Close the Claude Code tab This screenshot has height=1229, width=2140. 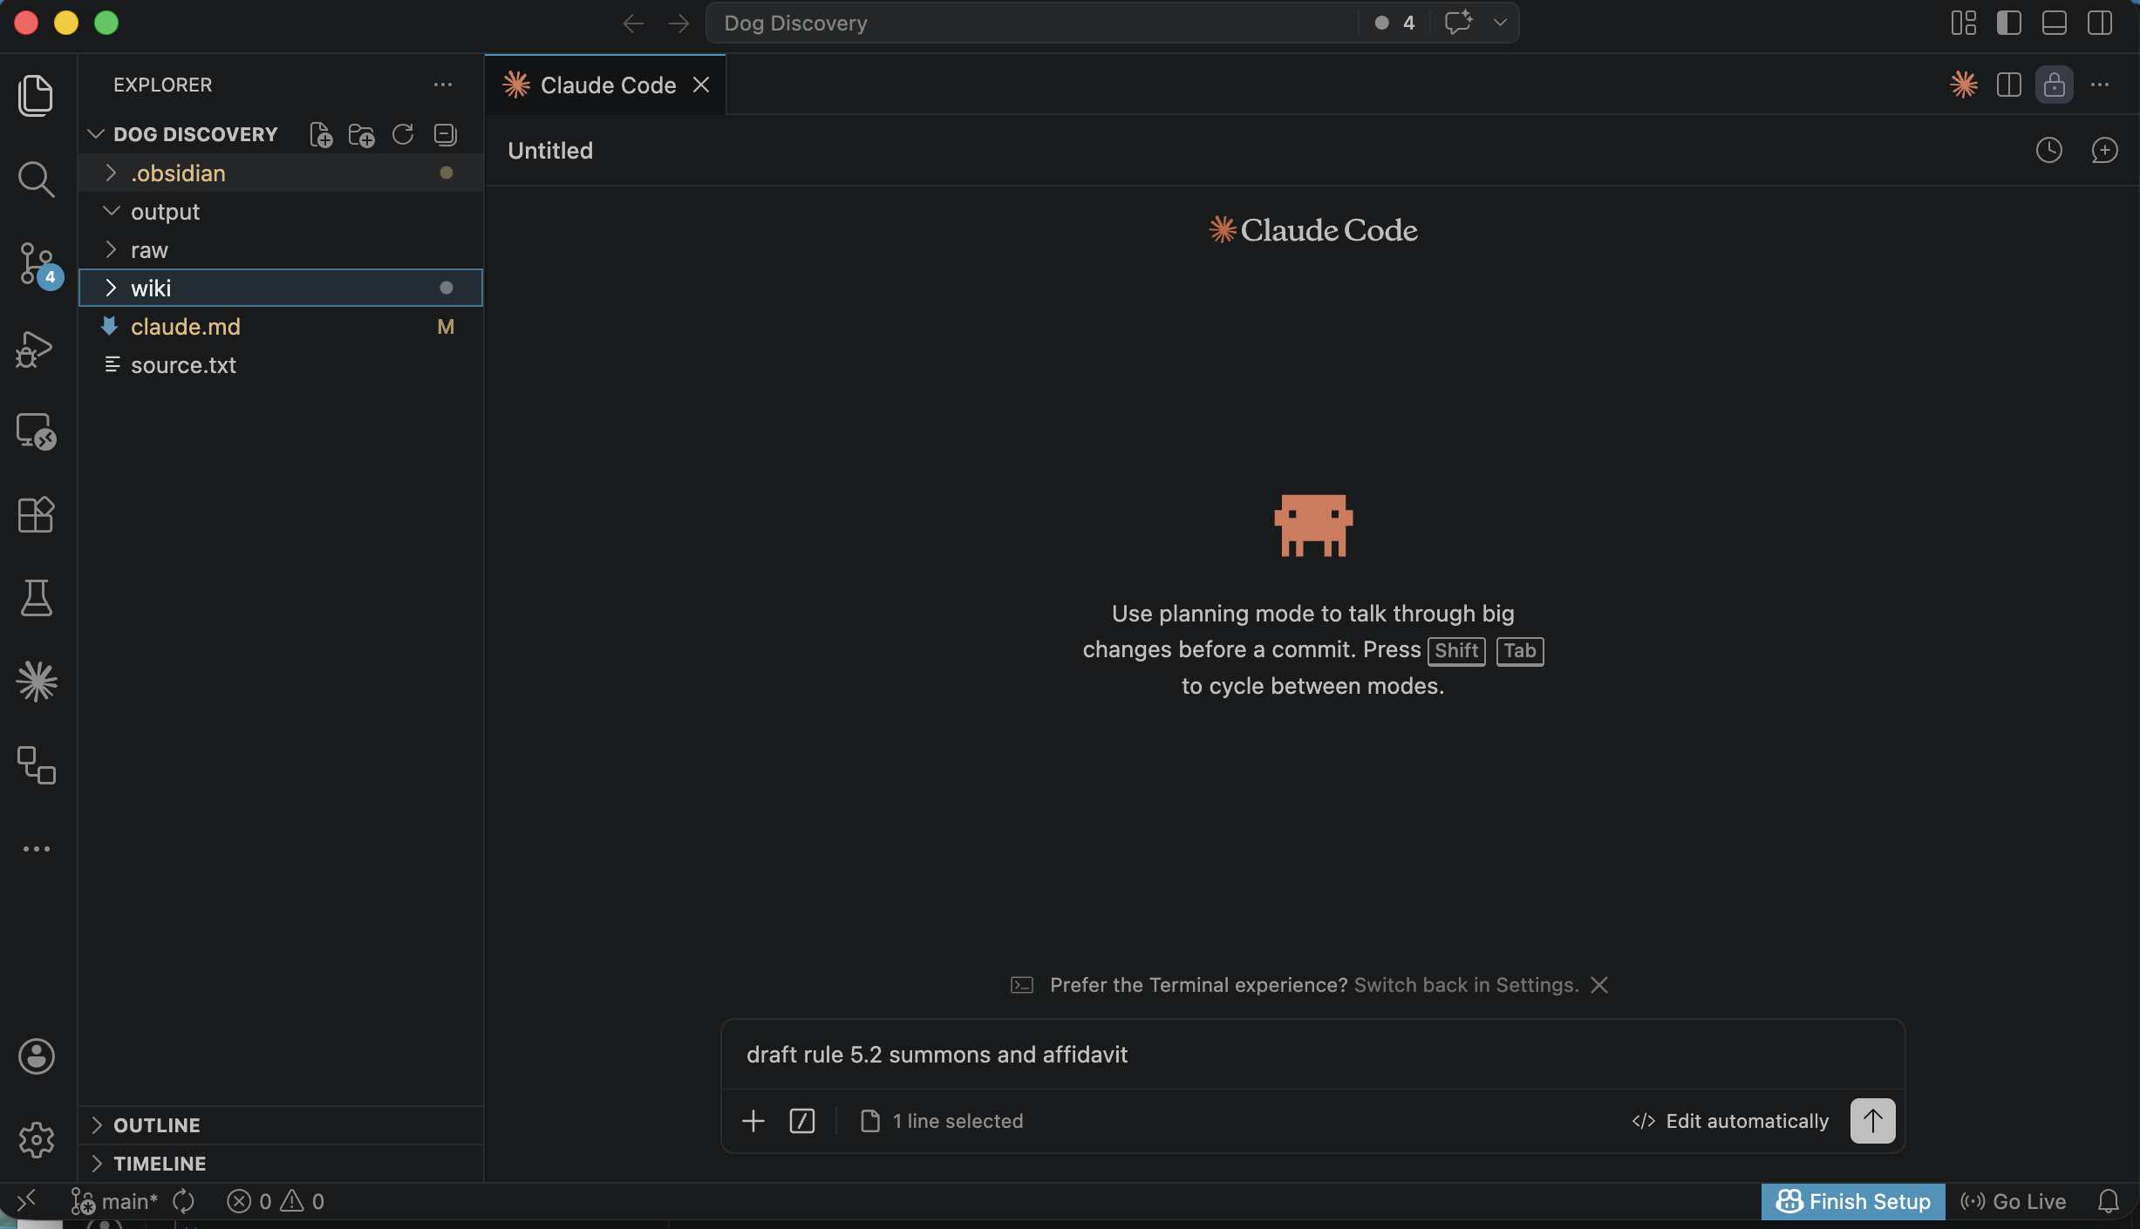click(701, 85)
